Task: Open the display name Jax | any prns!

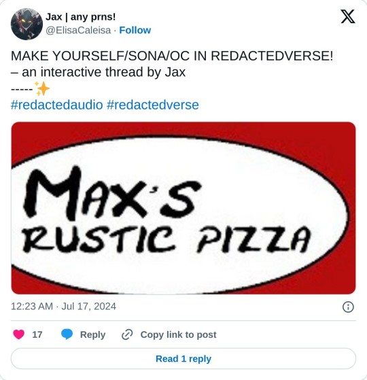Action: (81, 17)
